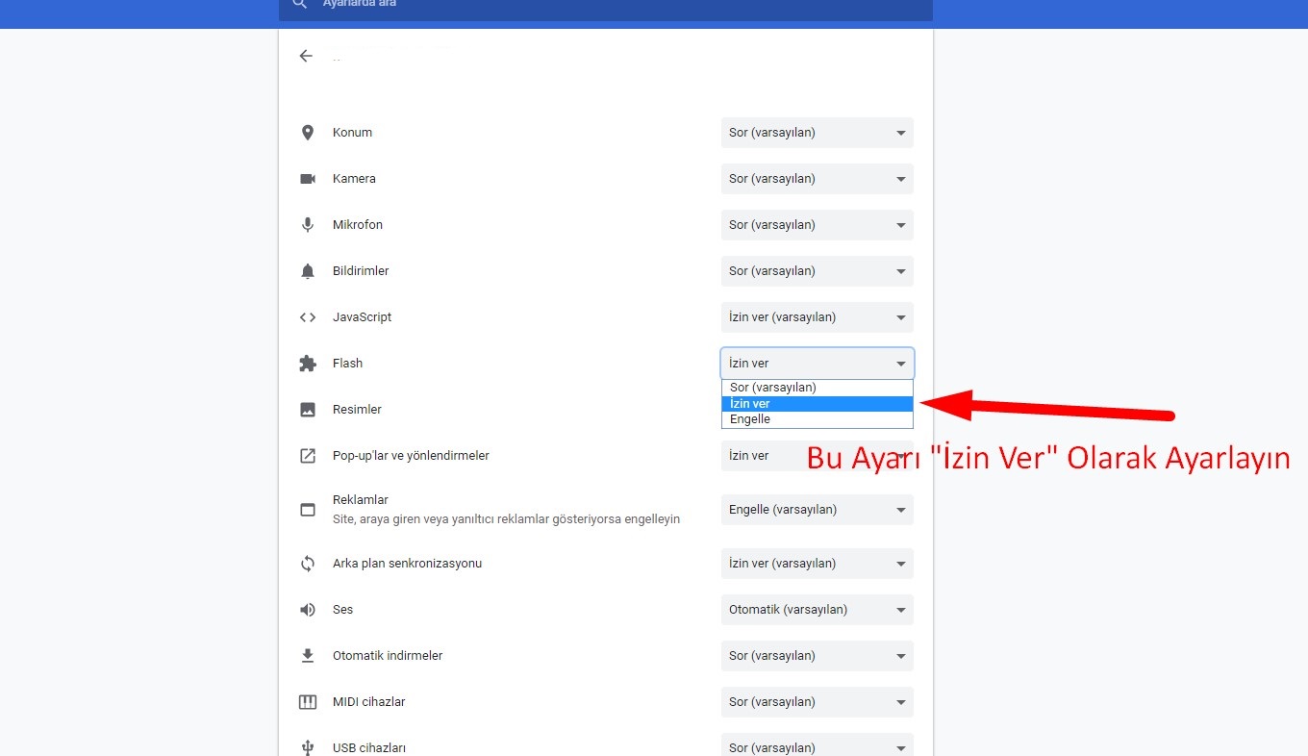
Task: Open the Ses Otomatik dropdown
Action: click(x=817, y=610)
